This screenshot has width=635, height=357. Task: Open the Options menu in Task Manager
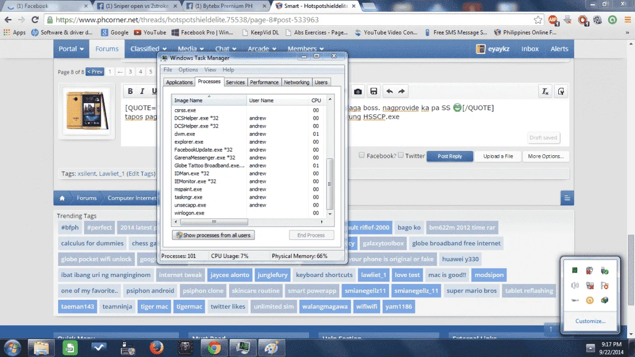(x=188, y=69)
